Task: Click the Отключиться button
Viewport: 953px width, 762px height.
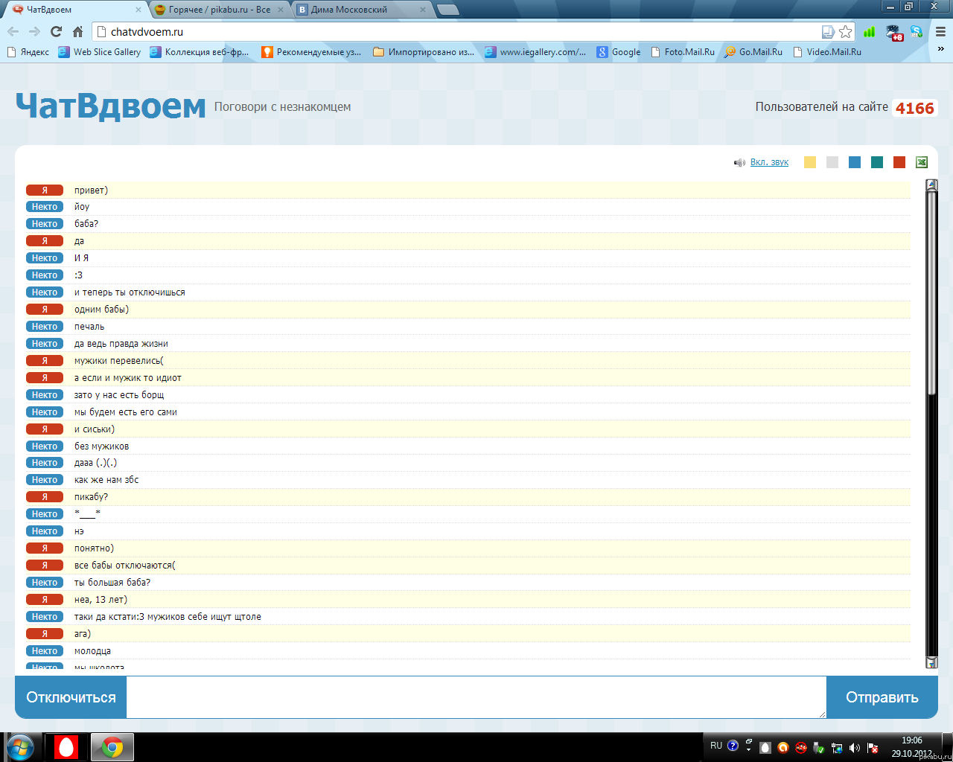Action: 71,697
